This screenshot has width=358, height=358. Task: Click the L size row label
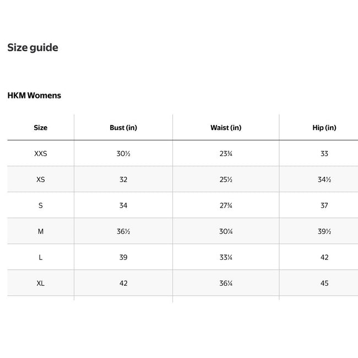40,257
